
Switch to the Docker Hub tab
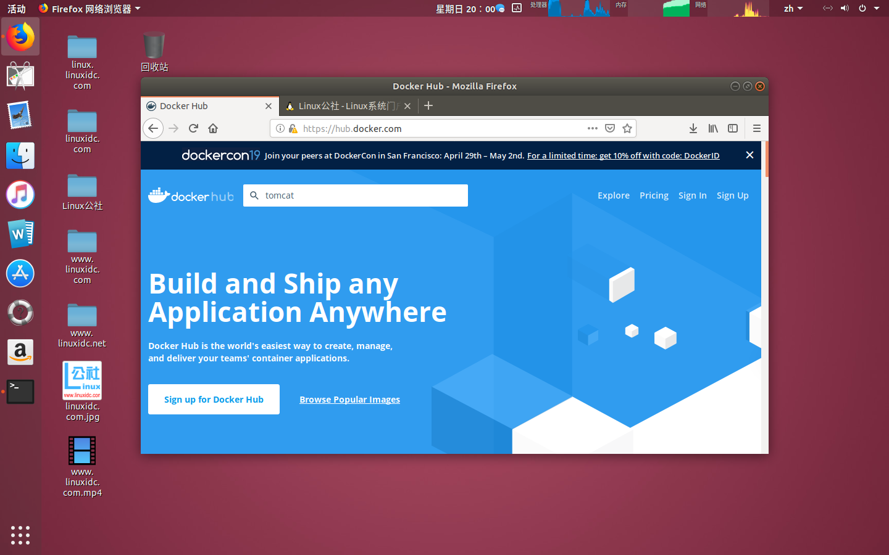click(210, 106)
